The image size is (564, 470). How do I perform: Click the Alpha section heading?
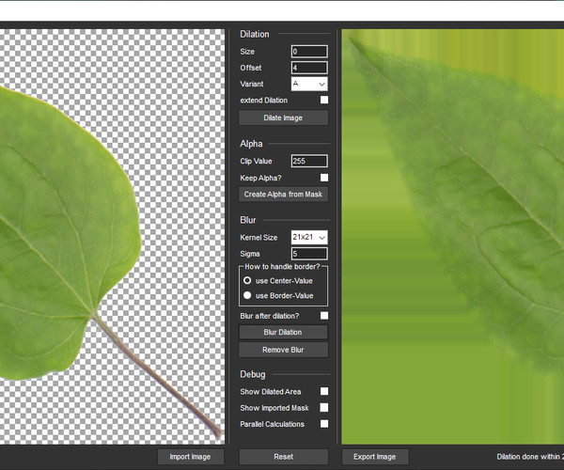click(x=251, y=144)
